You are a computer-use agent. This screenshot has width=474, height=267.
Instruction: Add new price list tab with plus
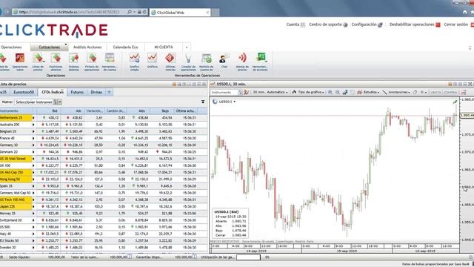tap(109, 92)
